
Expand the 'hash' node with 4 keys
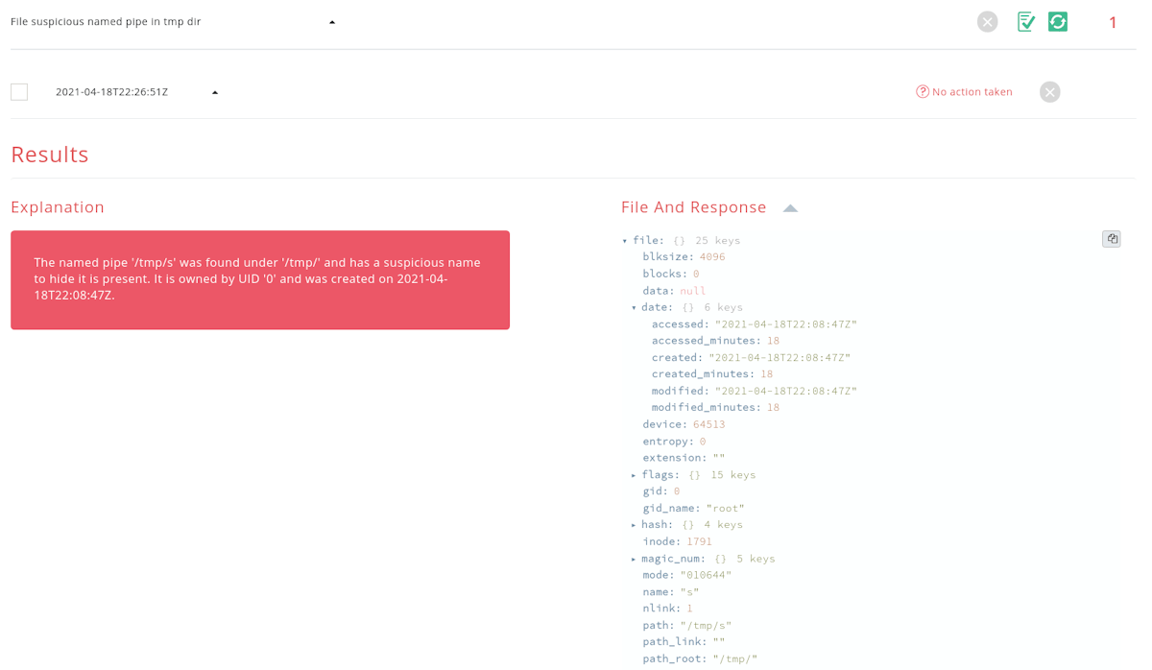633,524
